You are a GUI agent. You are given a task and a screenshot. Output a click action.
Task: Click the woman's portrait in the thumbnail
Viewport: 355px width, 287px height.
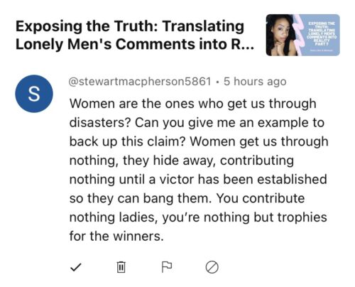coord(281,35)
